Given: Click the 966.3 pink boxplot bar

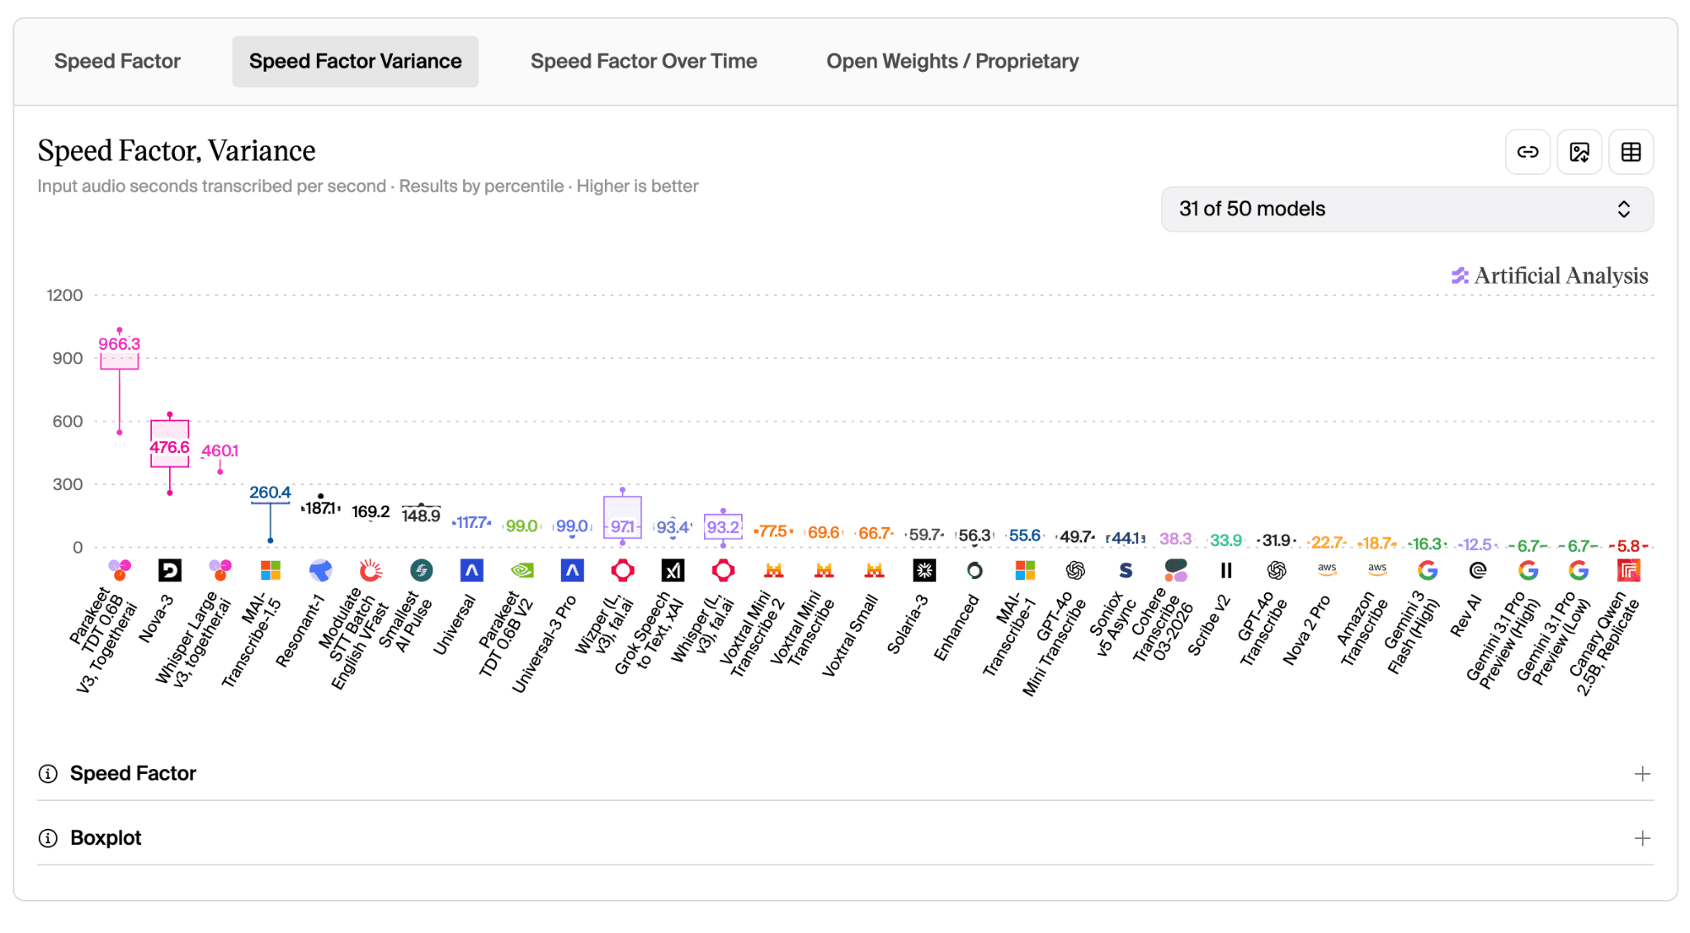Looking at the screenshot, I should coord(120,361).
